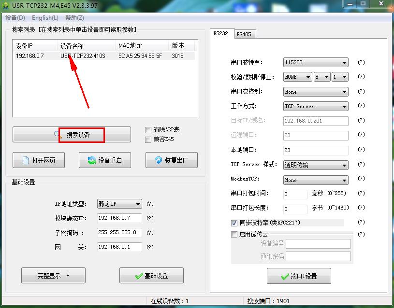This screenshot has width=394, height=308.
Task: Click the checkmark icon on 端口1设置 button
Action: tap(285, 276)
